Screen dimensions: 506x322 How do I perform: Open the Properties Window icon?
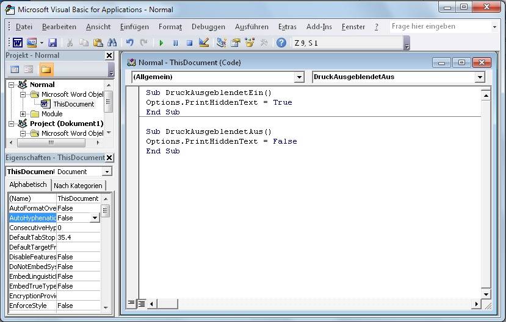[x=236, y=43]
